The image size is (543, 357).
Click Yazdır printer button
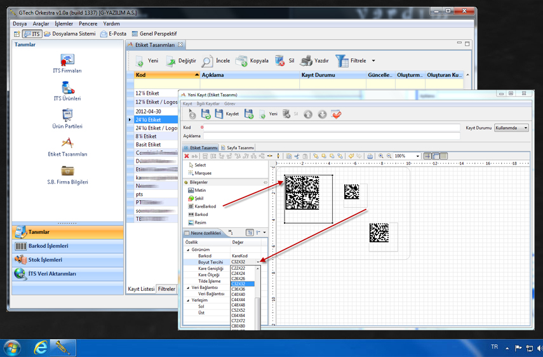[314, 60]
